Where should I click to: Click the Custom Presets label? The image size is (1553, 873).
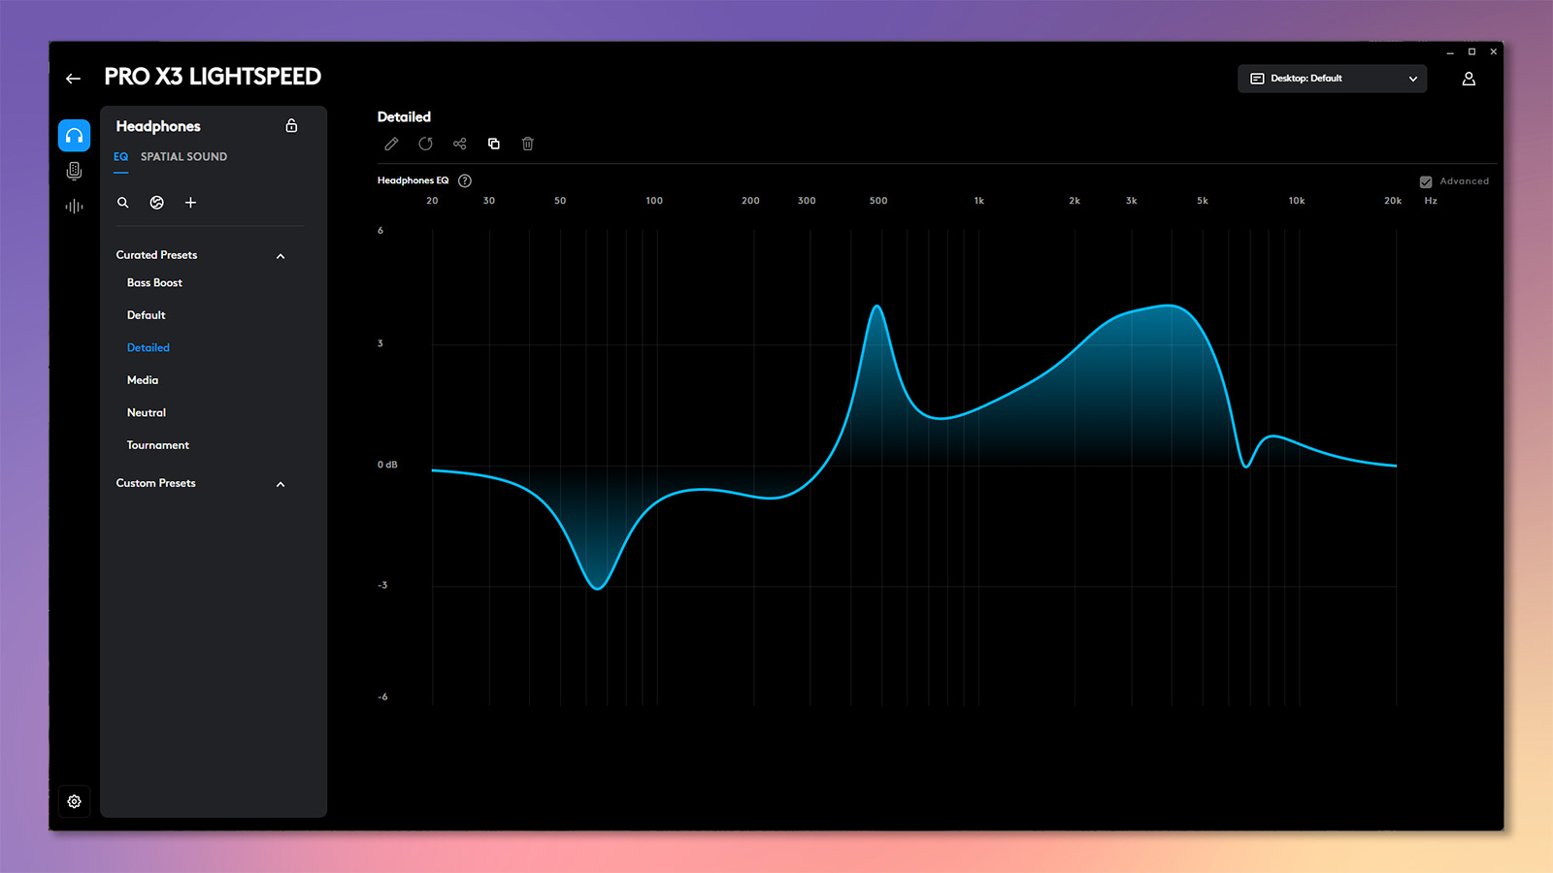click(x=155, y=483)
